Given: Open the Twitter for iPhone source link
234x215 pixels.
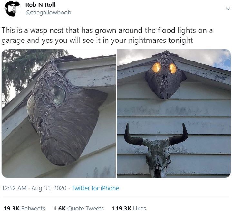Looking at the screenshot, I should (95, 188).
